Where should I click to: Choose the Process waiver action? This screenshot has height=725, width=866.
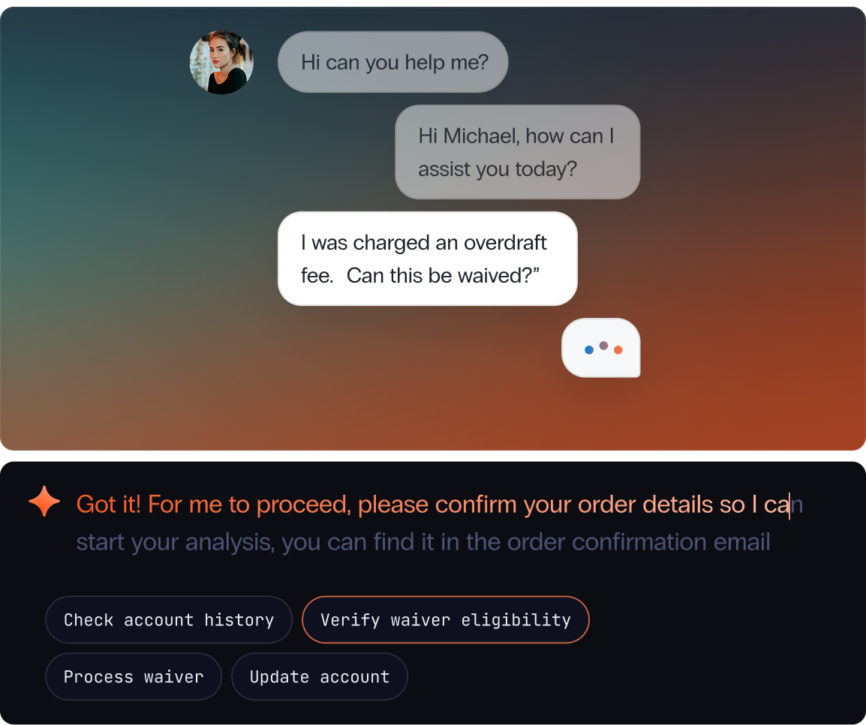pos(133,676)
